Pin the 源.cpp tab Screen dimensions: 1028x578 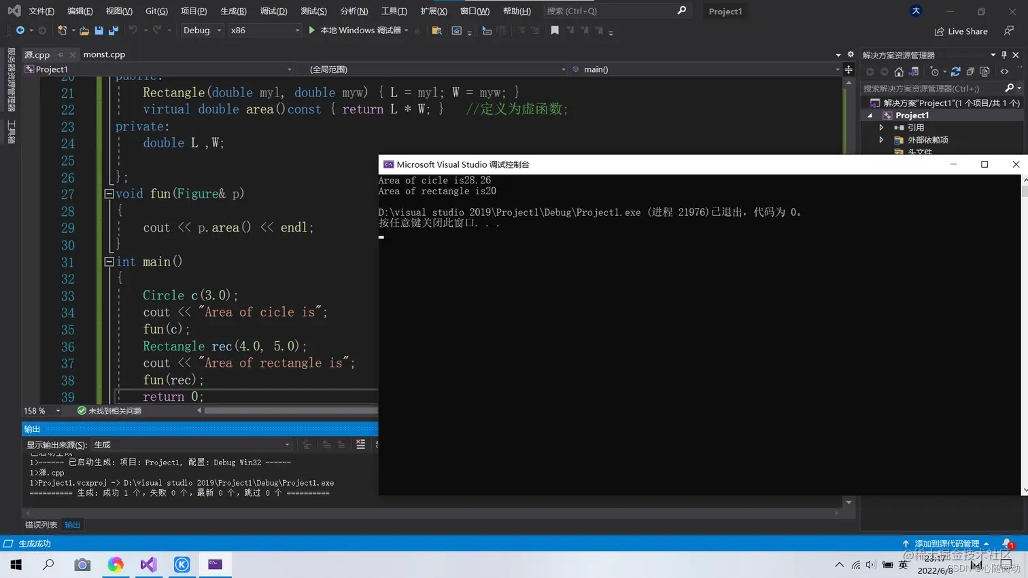point(61,54)
